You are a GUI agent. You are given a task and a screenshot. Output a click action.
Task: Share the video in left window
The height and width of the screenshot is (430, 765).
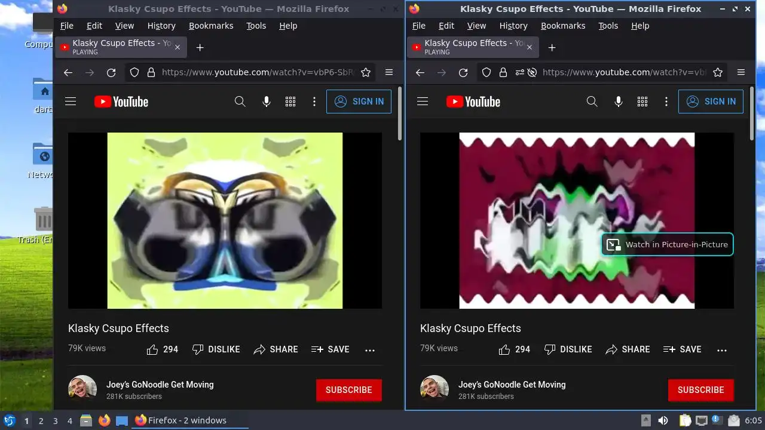pos(276,349)
